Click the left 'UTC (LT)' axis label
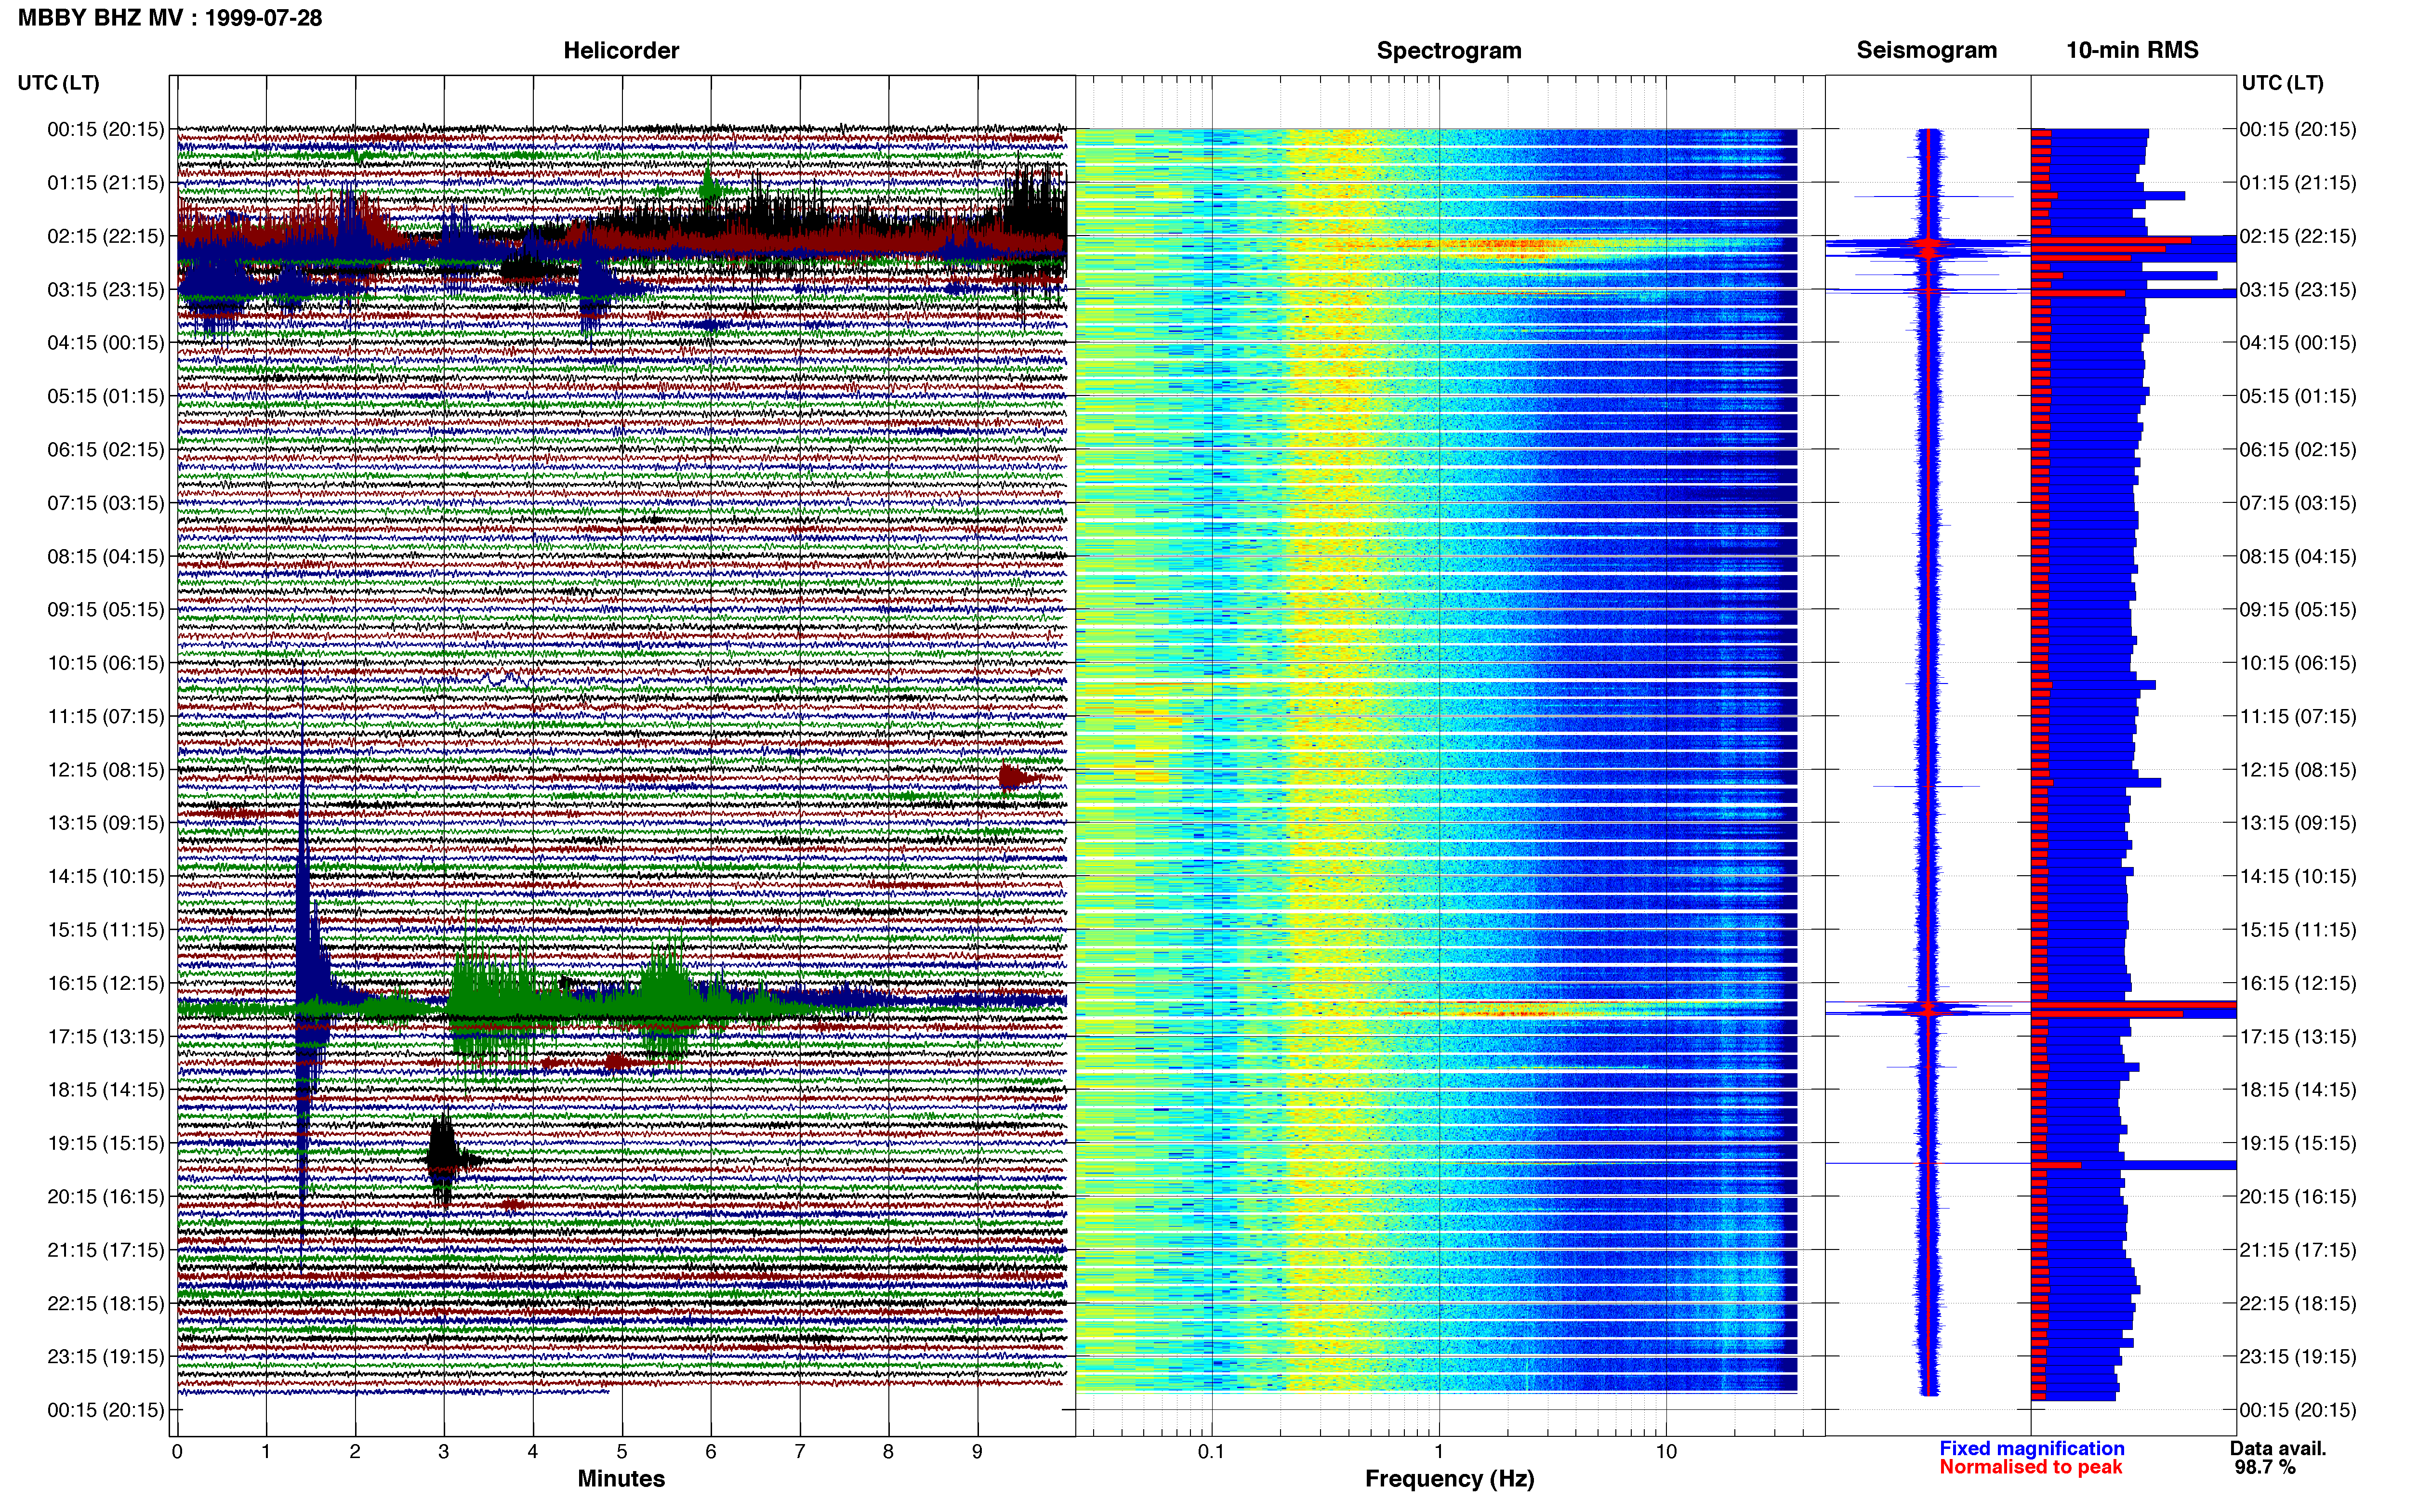 (x=59, y=83)
